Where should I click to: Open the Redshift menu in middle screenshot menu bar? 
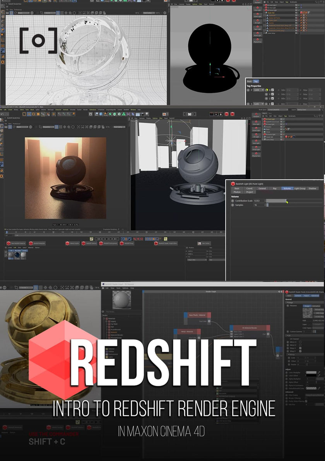(126, 110)
